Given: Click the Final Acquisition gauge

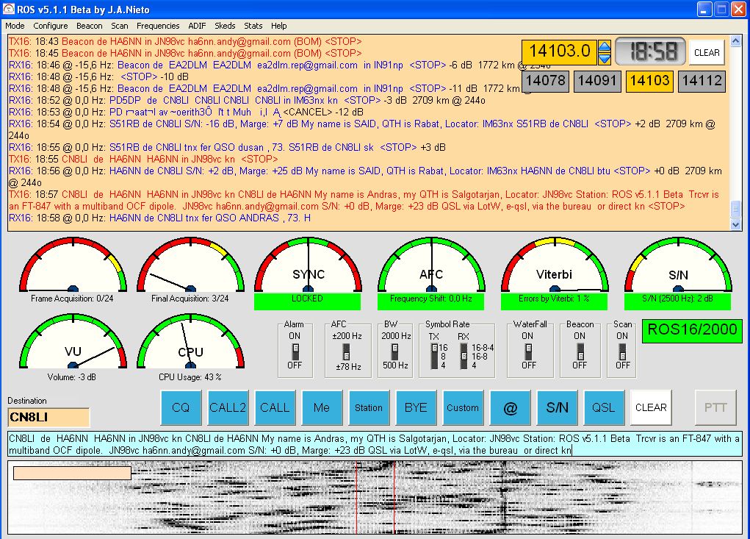Looking at the screenshot, I should coord(190,265).
